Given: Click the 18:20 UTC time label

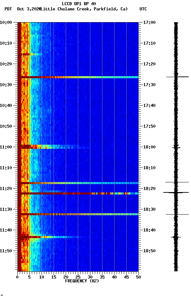Looking at the screenshot, I should pos(149,189).
